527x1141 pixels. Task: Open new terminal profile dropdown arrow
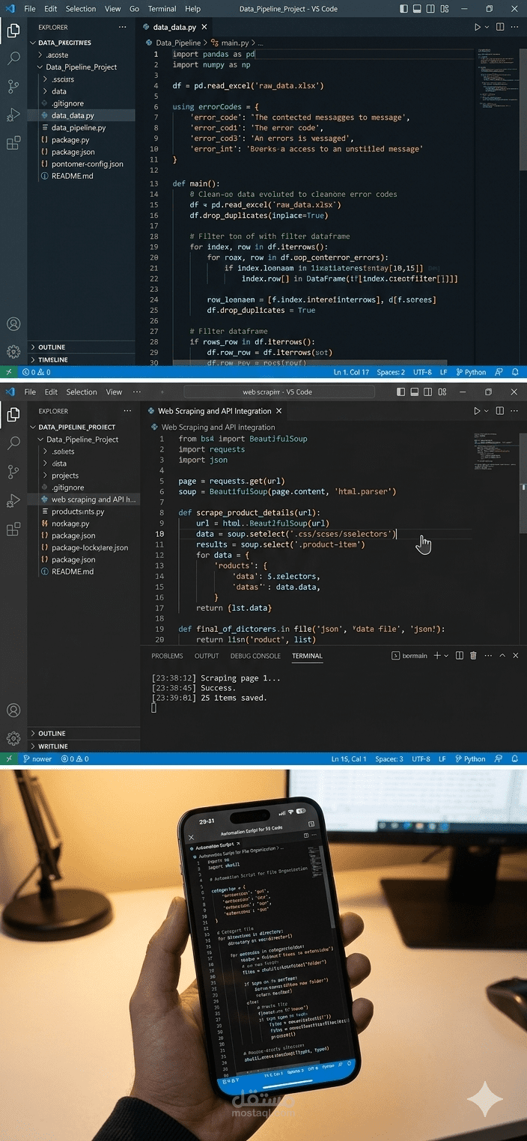click(x=446, y=656)
